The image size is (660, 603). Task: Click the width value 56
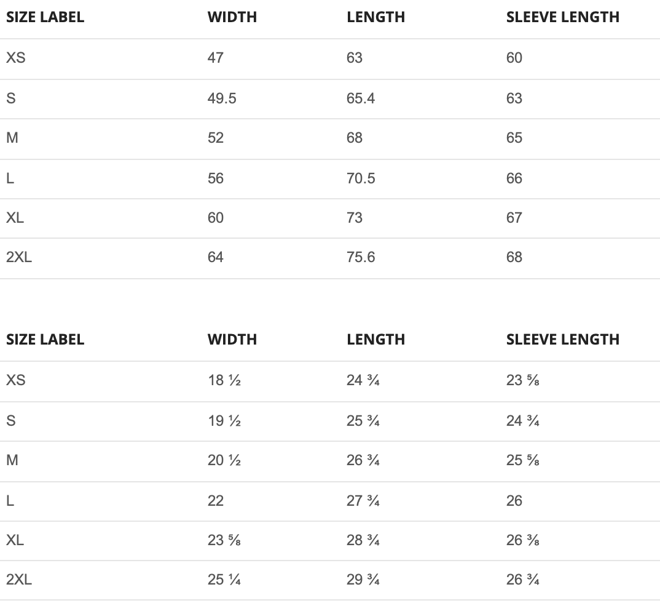216,178
